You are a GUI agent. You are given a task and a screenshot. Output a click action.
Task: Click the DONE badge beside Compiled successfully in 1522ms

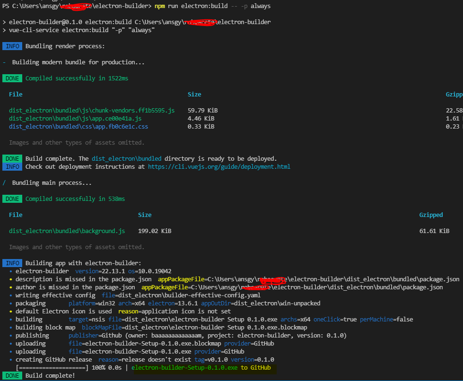coord(12,78)
